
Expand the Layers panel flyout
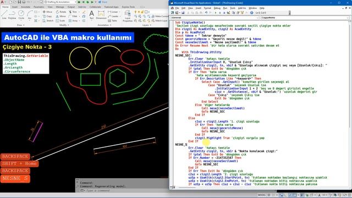click(x=147, y=25)
